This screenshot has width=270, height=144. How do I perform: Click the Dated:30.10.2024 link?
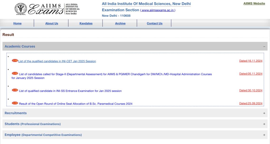(251, 90)
